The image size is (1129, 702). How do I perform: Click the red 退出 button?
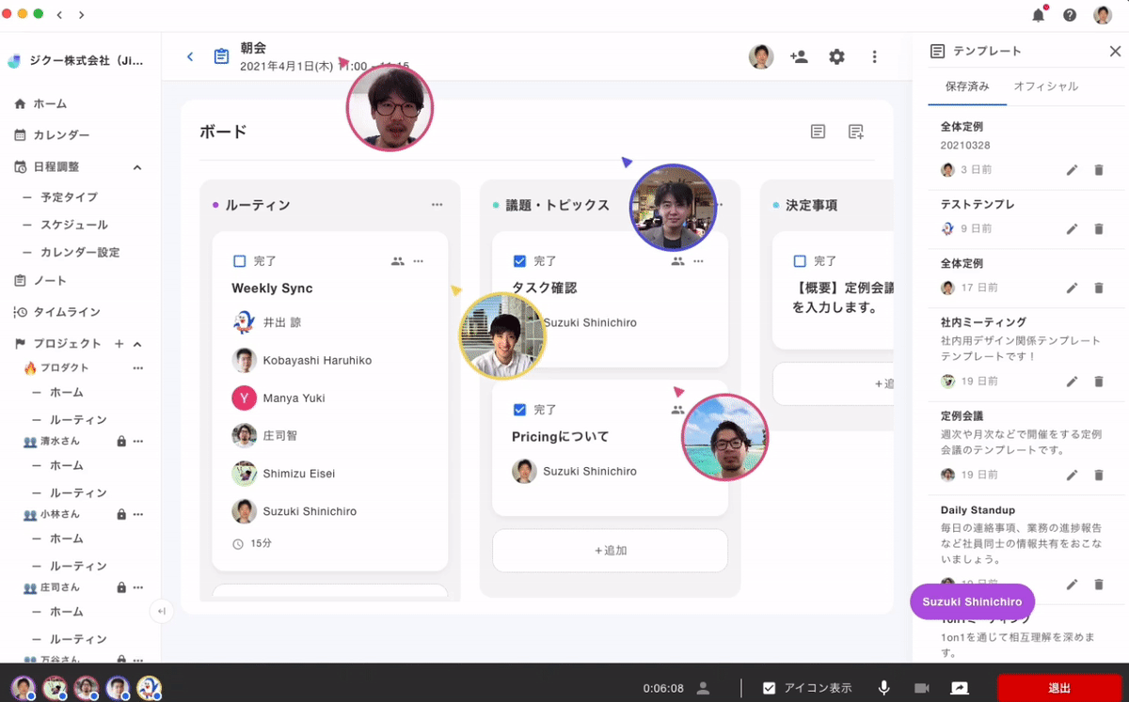1059,688
